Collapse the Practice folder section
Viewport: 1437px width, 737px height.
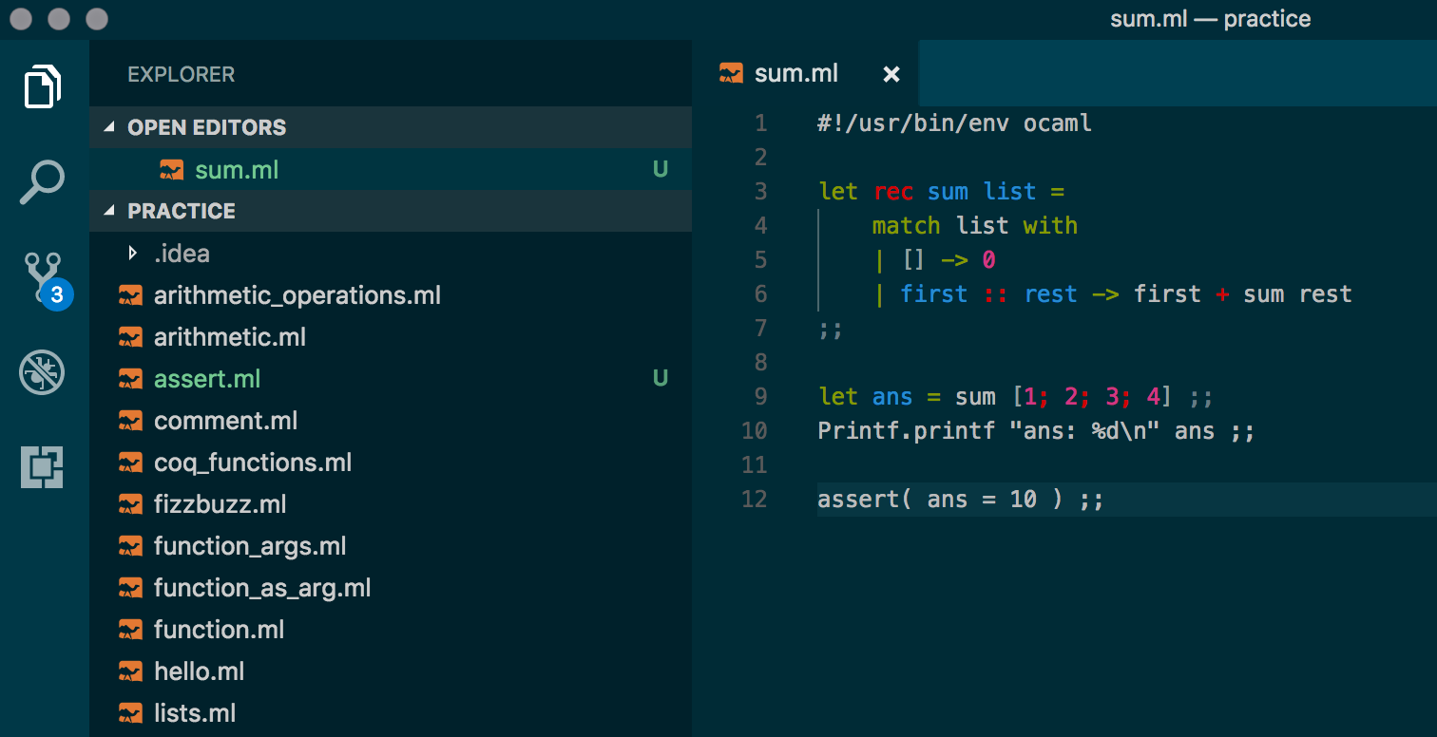pyautogui.click(x=109, y=211)
